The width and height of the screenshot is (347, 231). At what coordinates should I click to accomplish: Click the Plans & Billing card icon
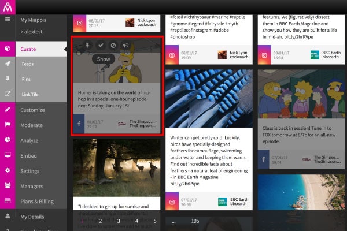(x=8, y=201)
